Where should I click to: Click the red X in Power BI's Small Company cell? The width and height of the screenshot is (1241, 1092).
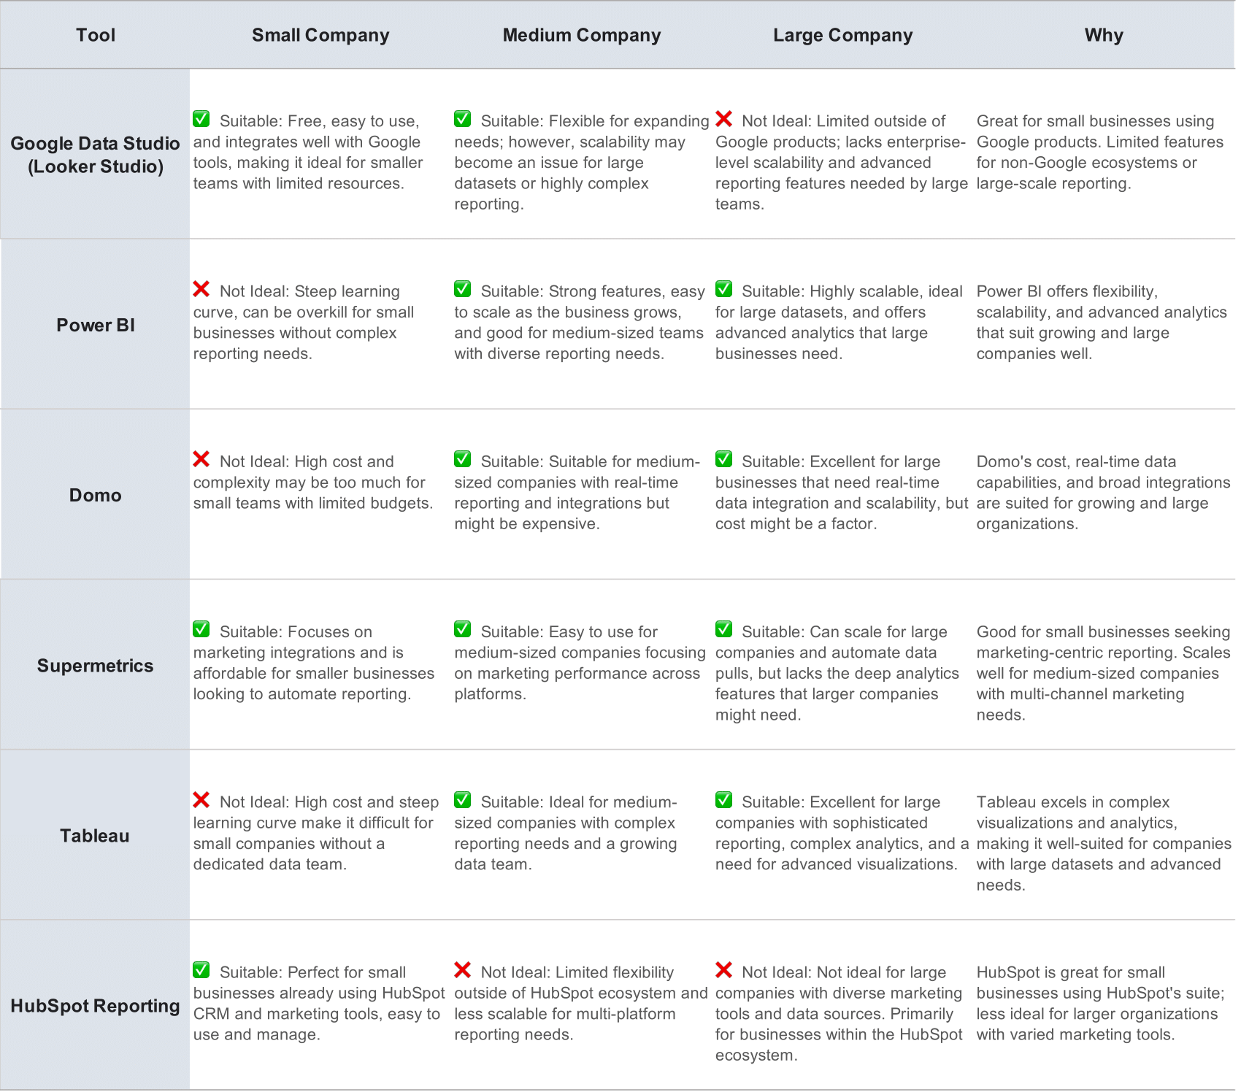pos(201,290)
